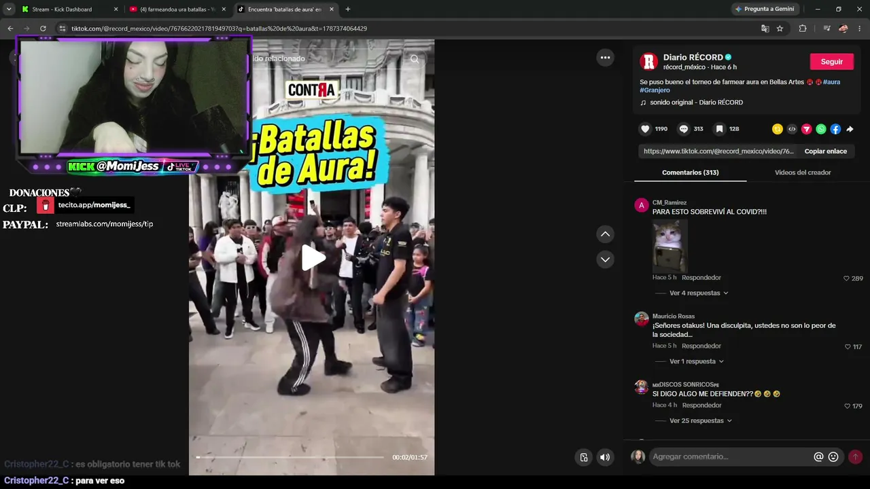The width and height of the screenshot is (870, 489).
Task: Go to previous video with up arrow
Action: (x=605, y=234)
